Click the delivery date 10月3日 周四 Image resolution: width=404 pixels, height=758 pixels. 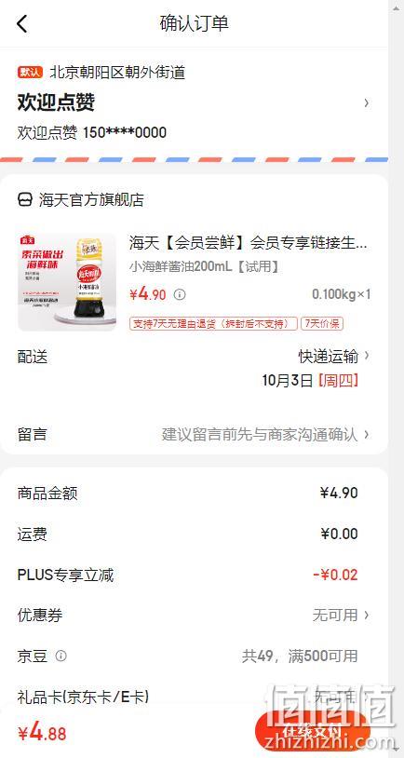click(310, 381)
